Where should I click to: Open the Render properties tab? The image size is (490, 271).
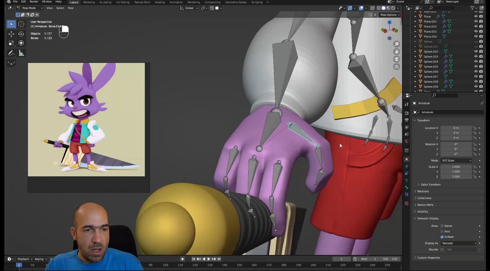tap(406, 113)
